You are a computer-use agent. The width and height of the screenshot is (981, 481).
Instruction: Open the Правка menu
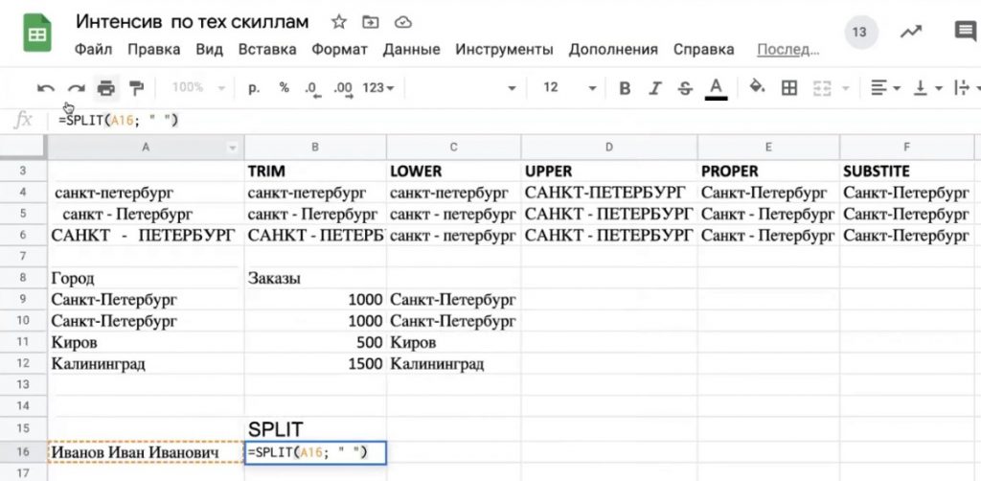tap(154, 50)
